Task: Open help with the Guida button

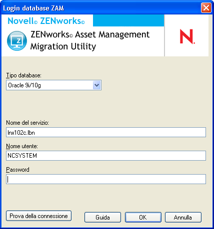Action: click(x=102, y=218)
